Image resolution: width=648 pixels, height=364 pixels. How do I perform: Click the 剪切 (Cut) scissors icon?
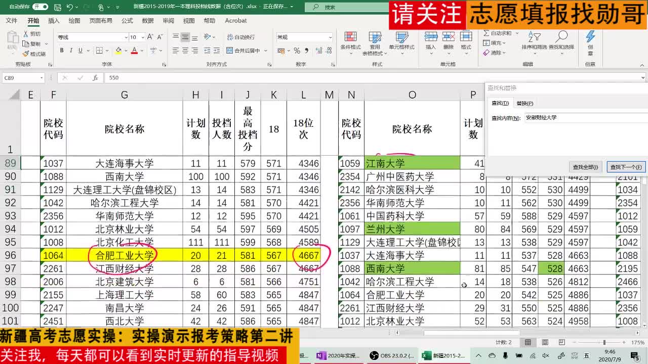(x=26, y=34)
